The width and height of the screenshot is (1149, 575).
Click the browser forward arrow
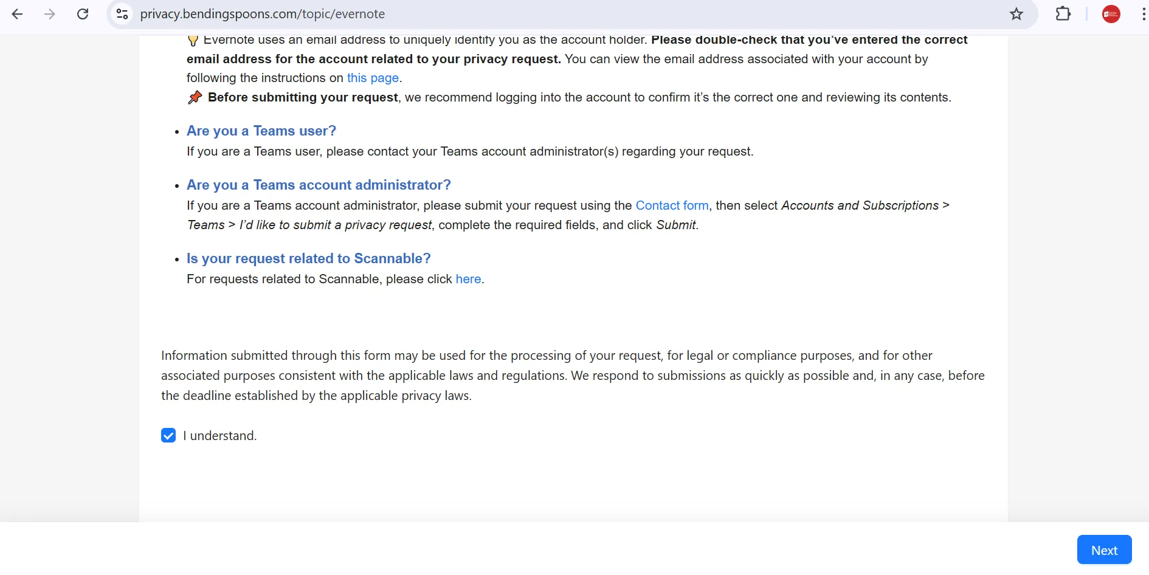tap(50, 14)
